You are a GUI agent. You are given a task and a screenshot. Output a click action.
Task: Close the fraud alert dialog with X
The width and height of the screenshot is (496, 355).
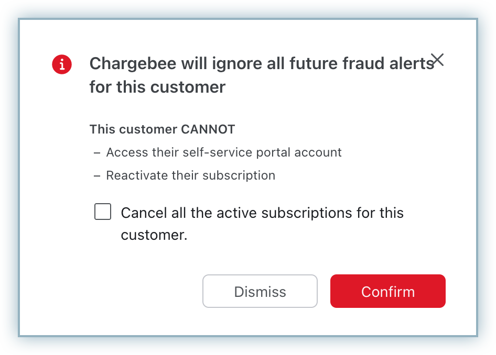click(437, 60)
